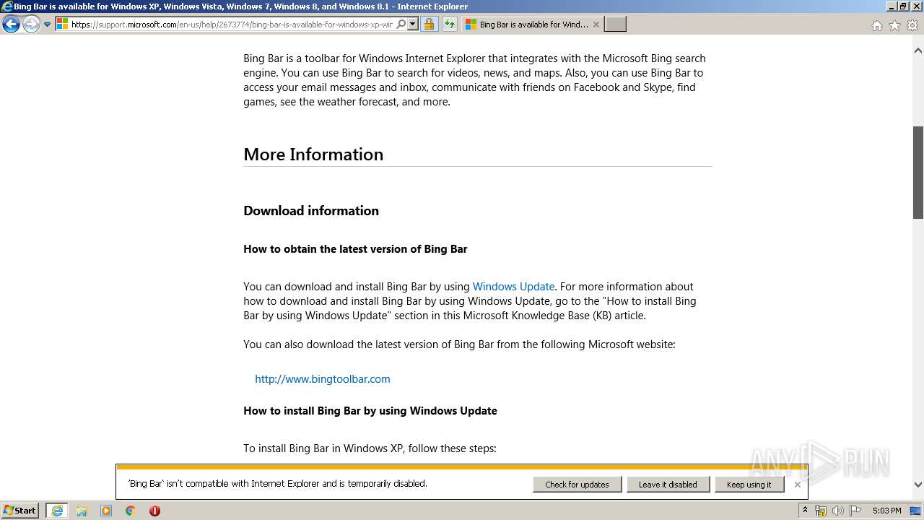Screen dimensions: 924x520
Task: Click Show desktop monitor icon
Action: pos(916,511)
